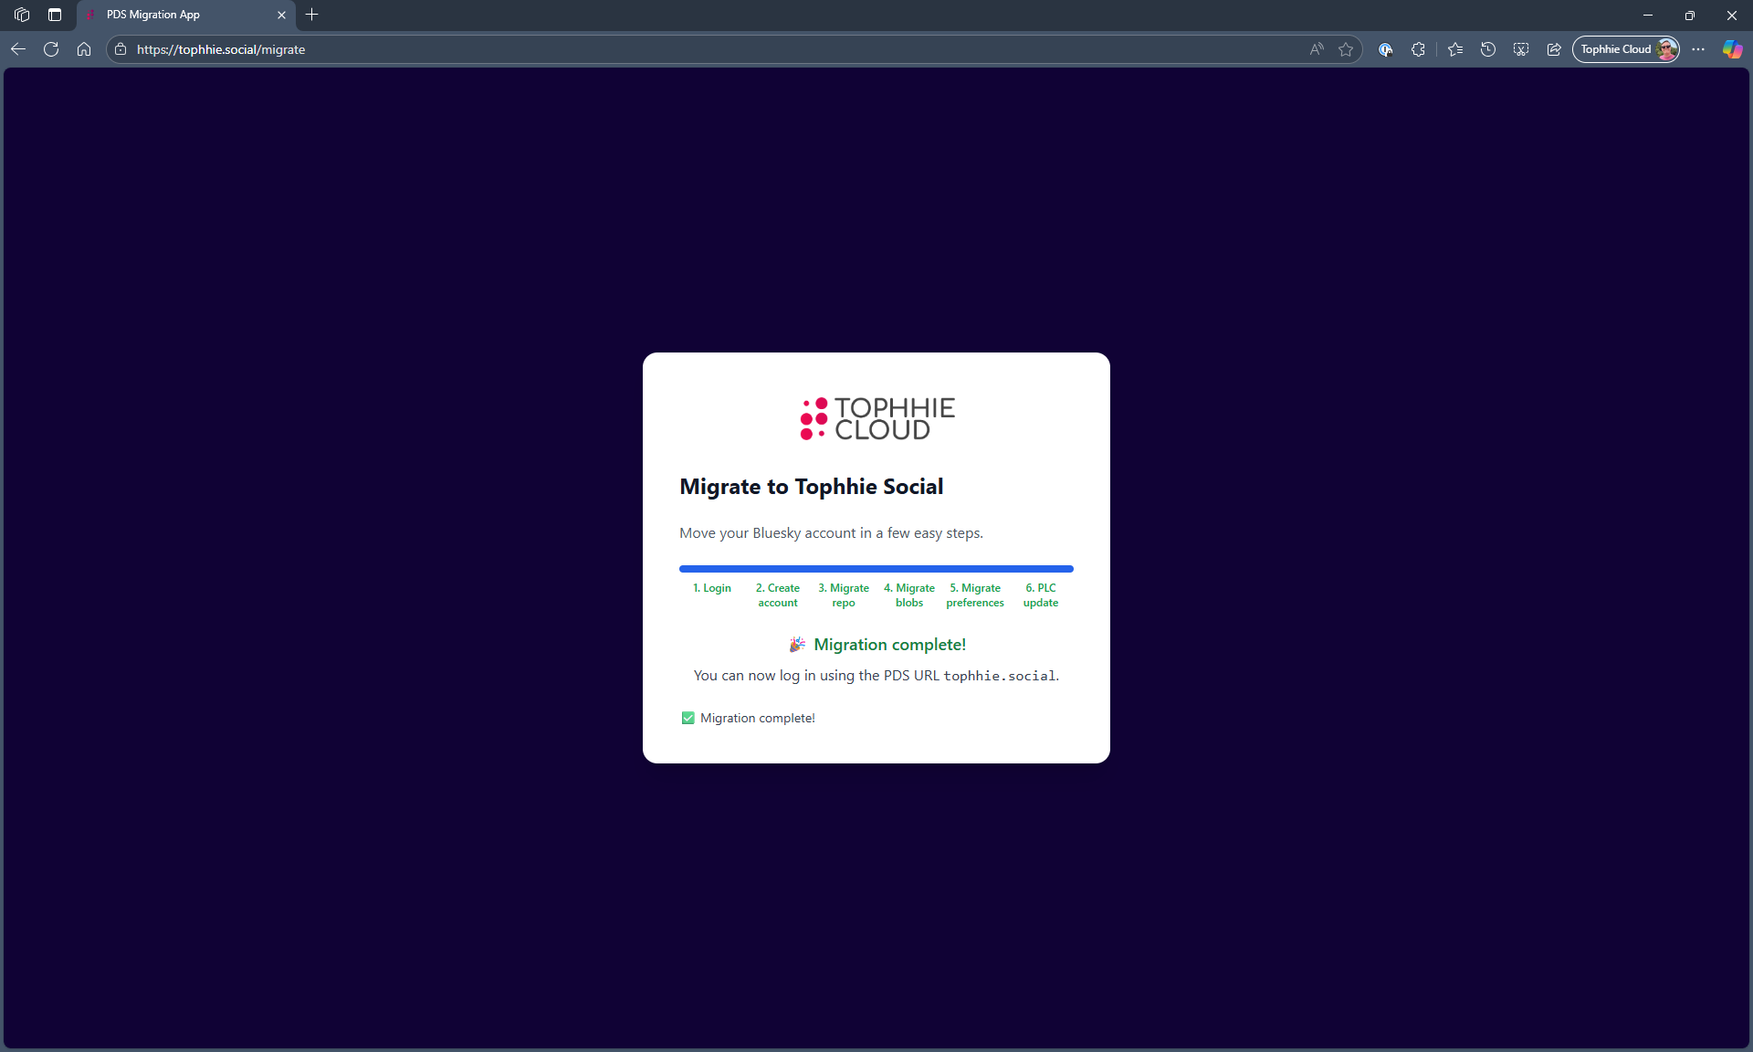
Task: Share this page
Action: [x=1554, y=49]
